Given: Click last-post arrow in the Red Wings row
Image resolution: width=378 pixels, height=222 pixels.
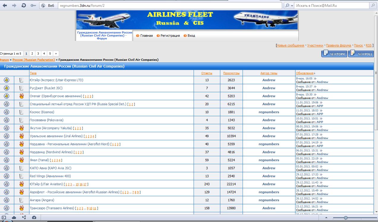Looking at the screenshot, I should point(321,175).
